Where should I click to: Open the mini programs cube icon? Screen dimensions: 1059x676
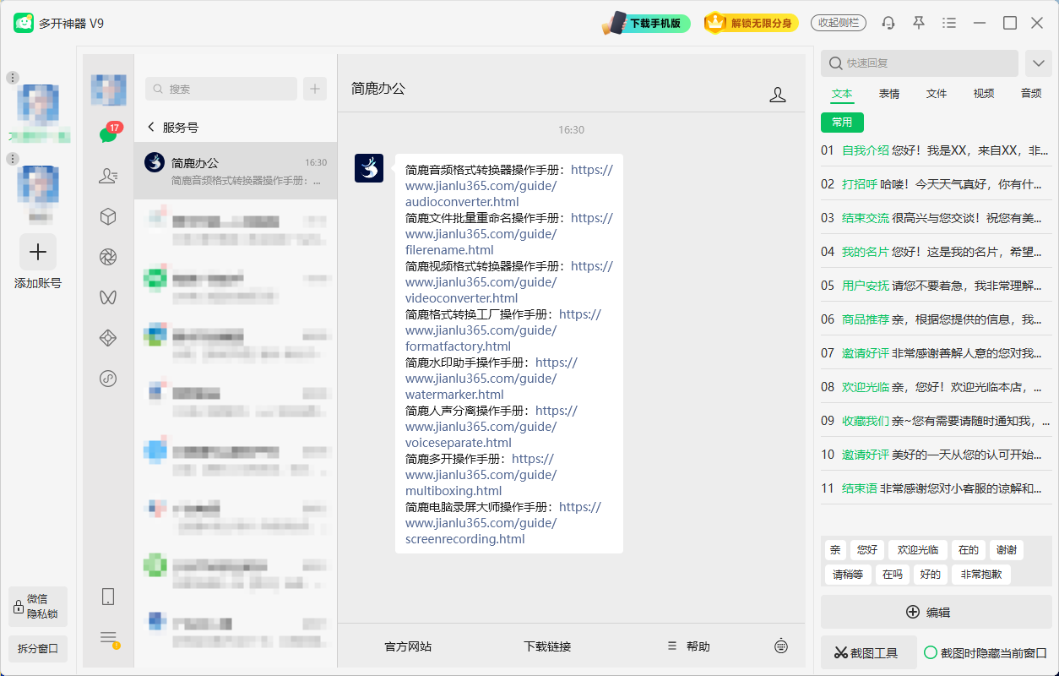[x=108, y=215]
